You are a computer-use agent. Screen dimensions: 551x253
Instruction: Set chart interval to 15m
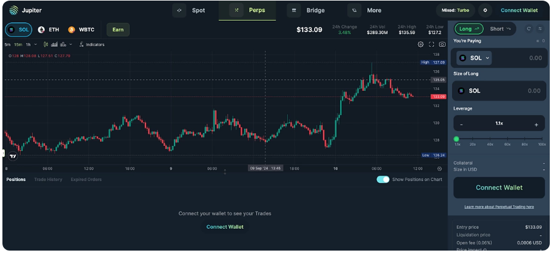[18, 45]
